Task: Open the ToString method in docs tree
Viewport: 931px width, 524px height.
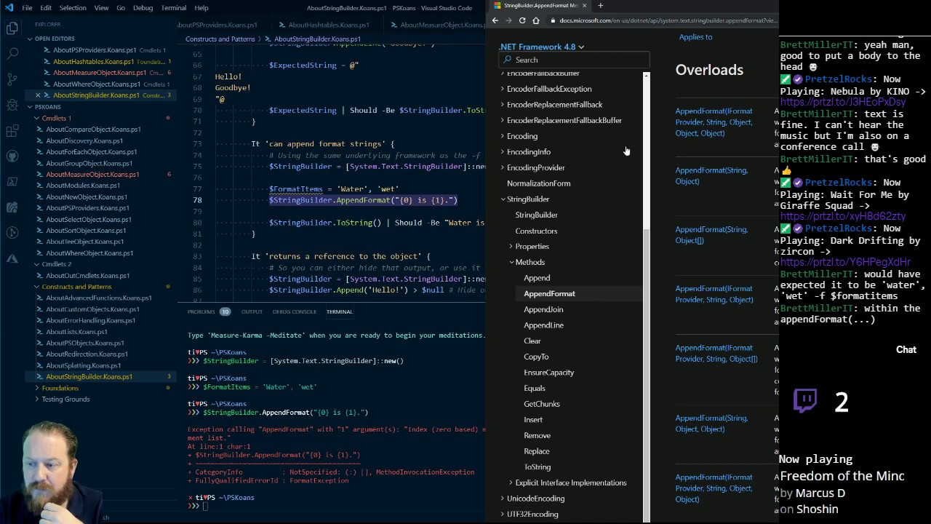Action: (x=538, y=467)
